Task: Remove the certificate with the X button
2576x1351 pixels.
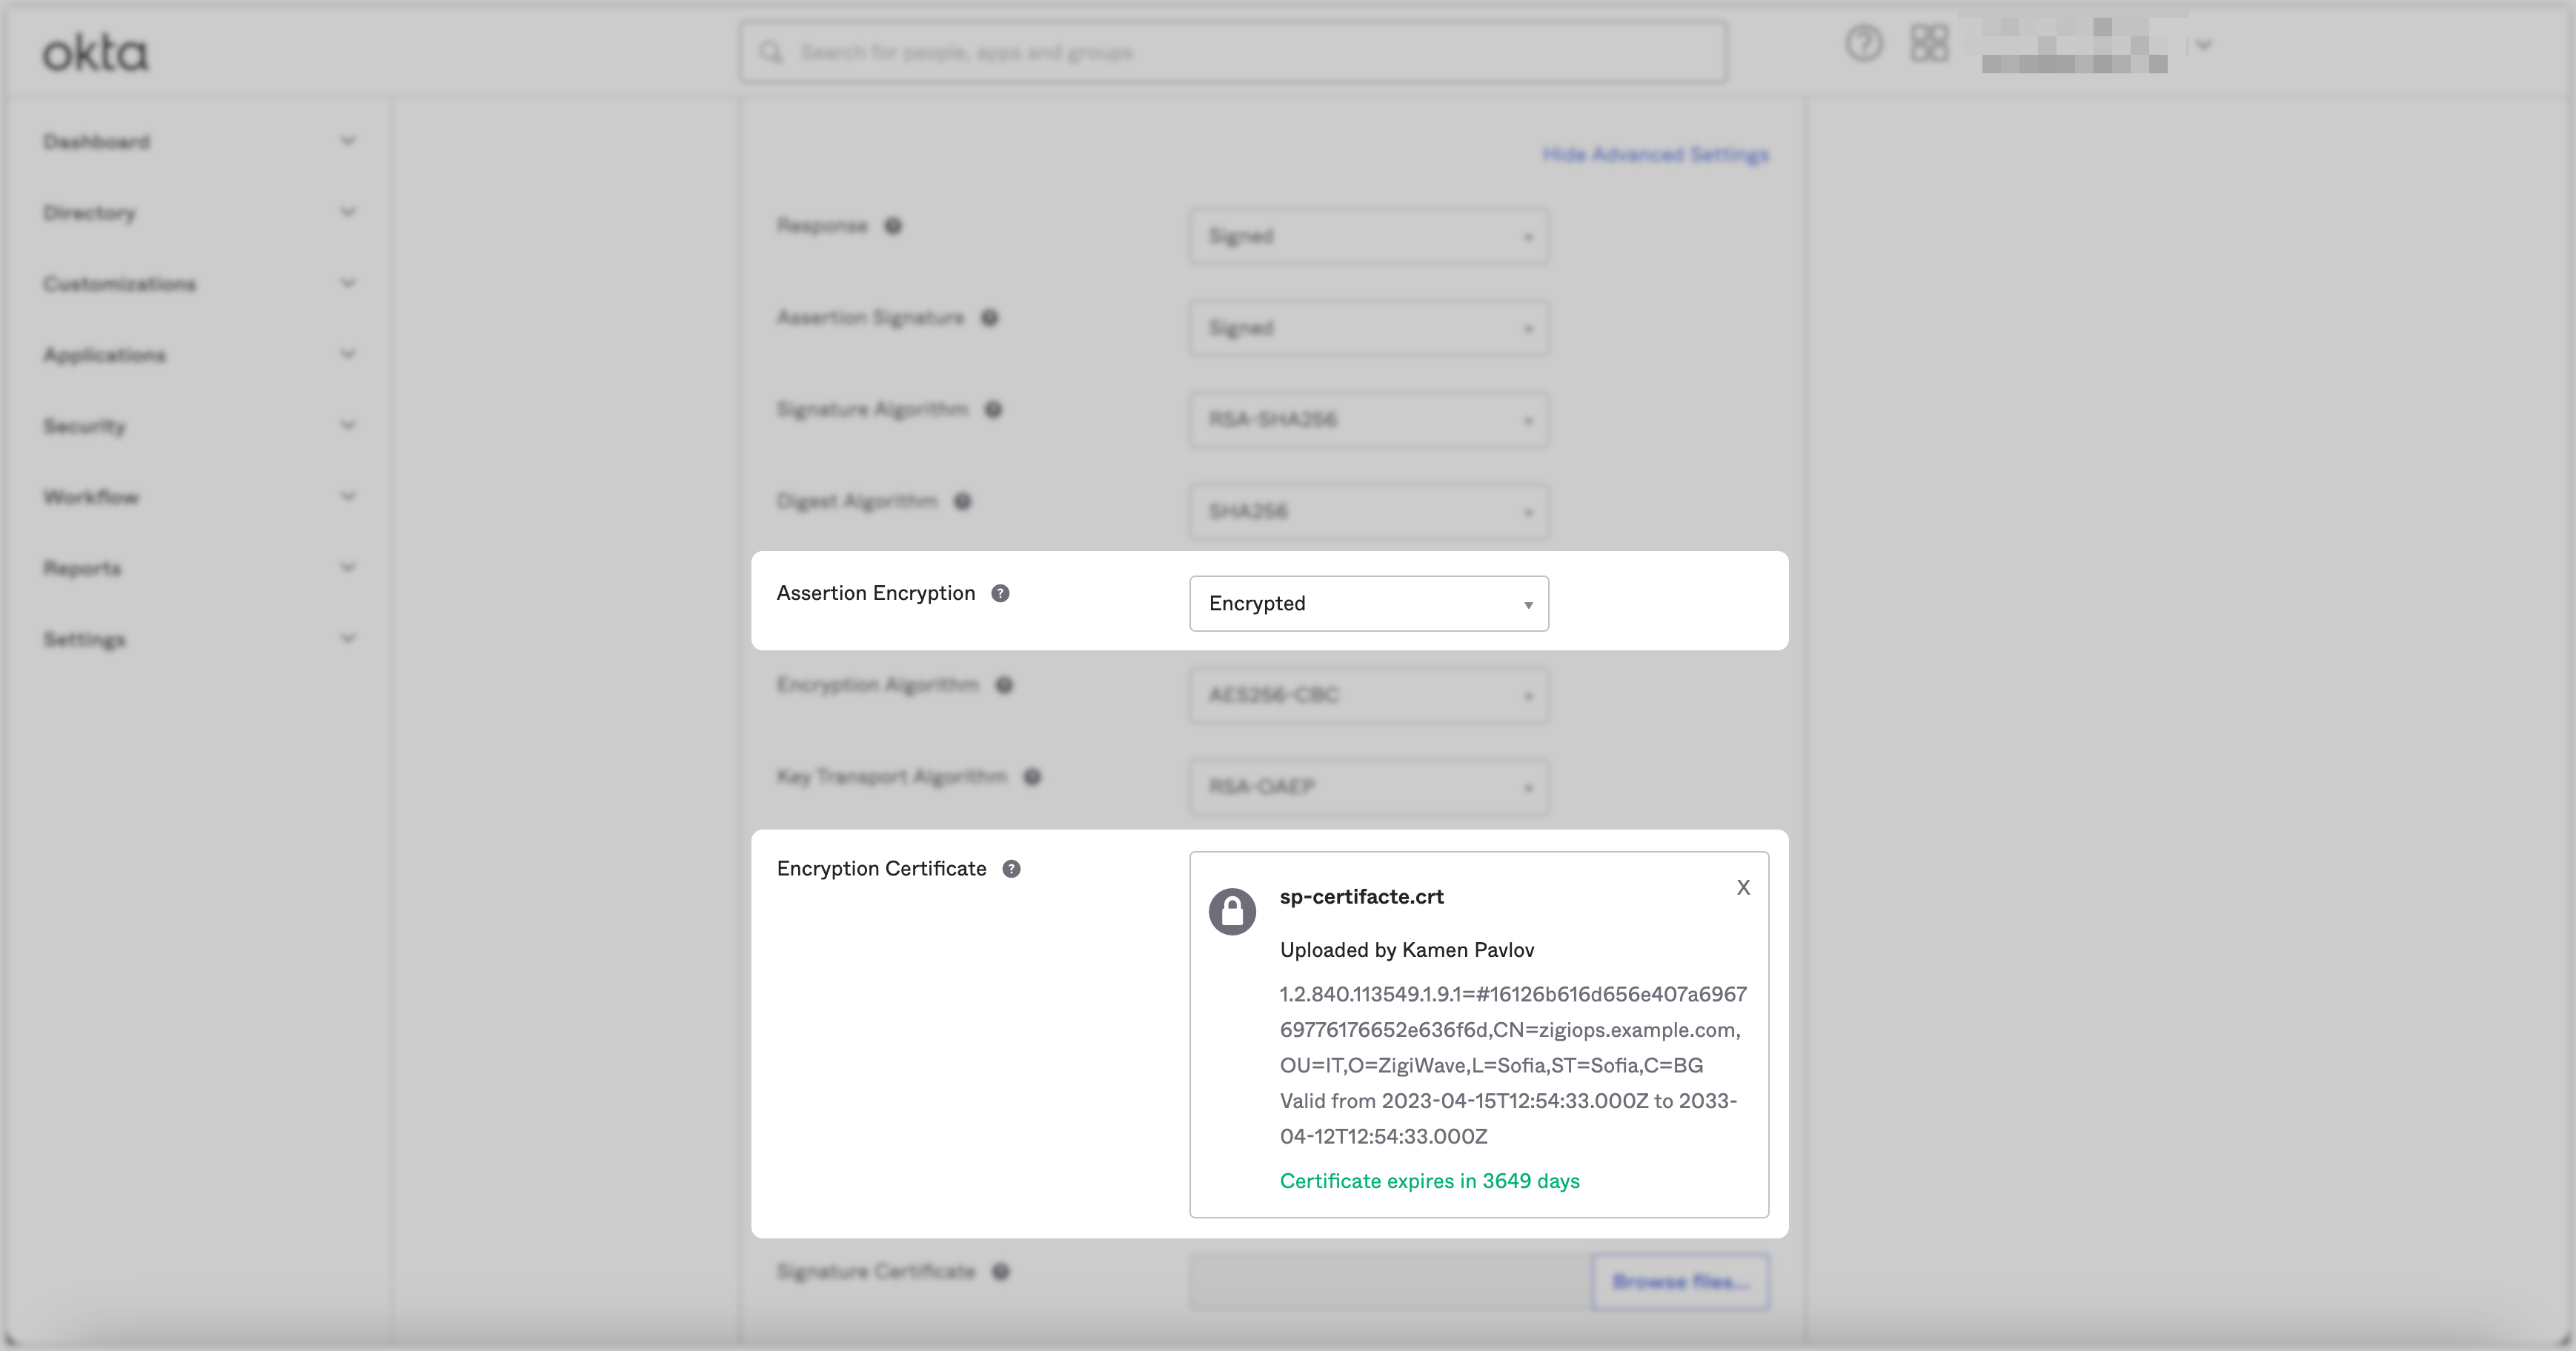Action: point(1743,887)
